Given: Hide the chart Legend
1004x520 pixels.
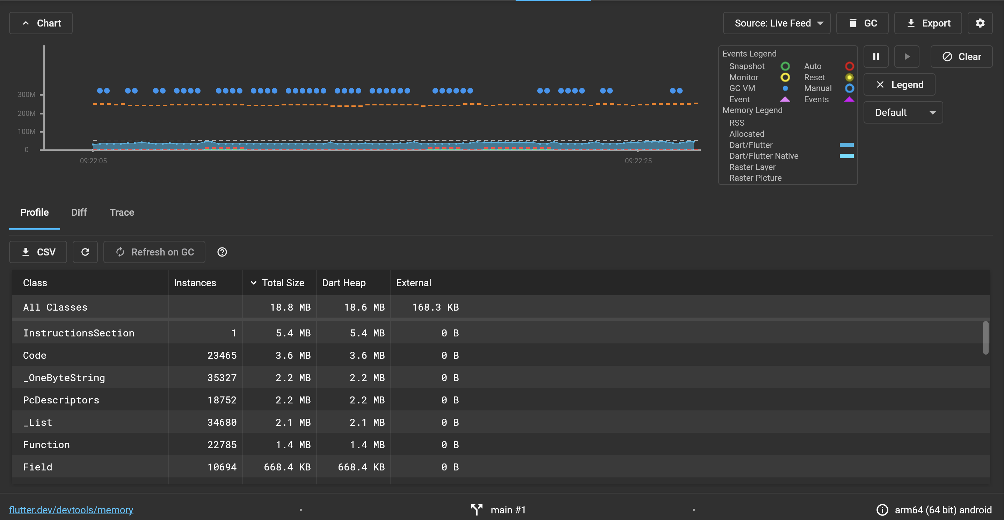Looking at the screenshot, I should point(899,84).
